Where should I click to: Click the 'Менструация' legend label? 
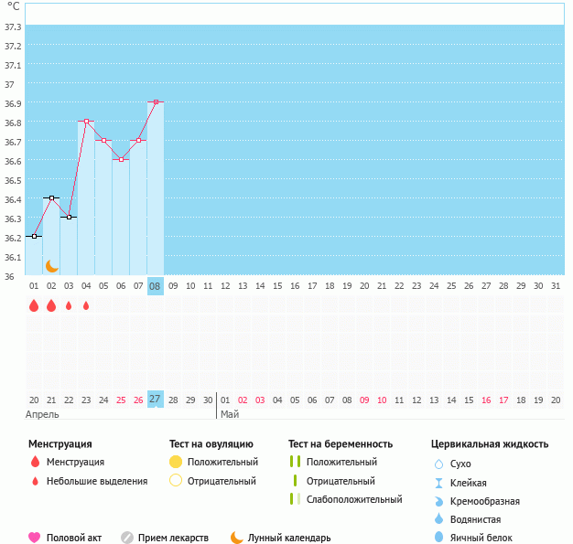[x=75, y=463]
